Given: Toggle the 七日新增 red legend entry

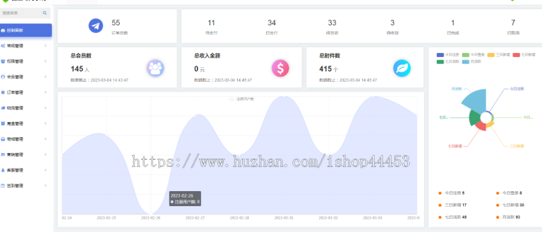Looking at the screenshot, I should click(x=524, y=55).
